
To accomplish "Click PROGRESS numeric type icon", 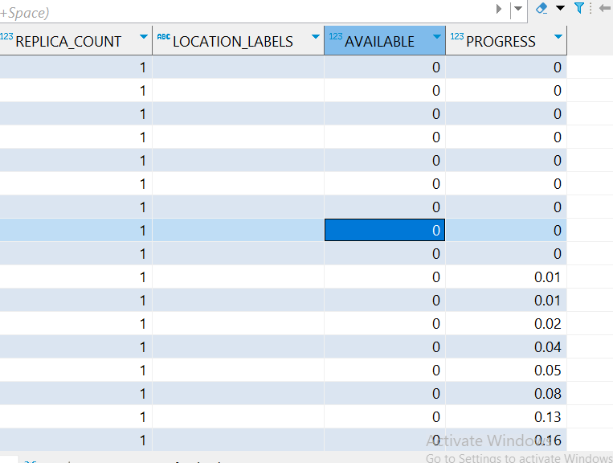I will [x=456, y=36].
